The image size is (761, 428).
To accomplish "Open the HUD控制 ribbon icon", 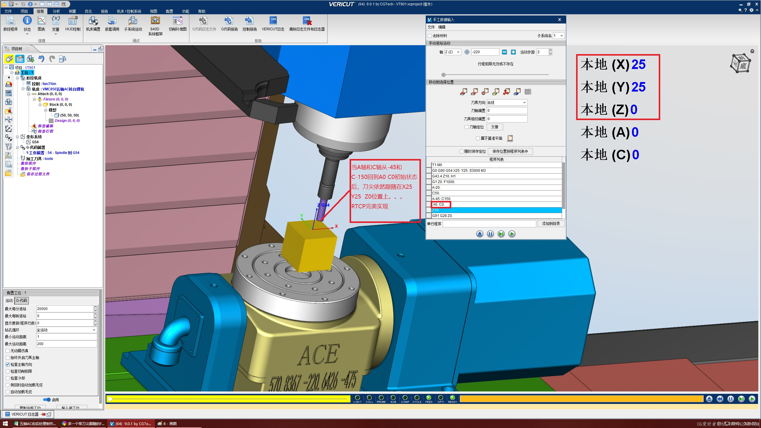I will [73, 21].
